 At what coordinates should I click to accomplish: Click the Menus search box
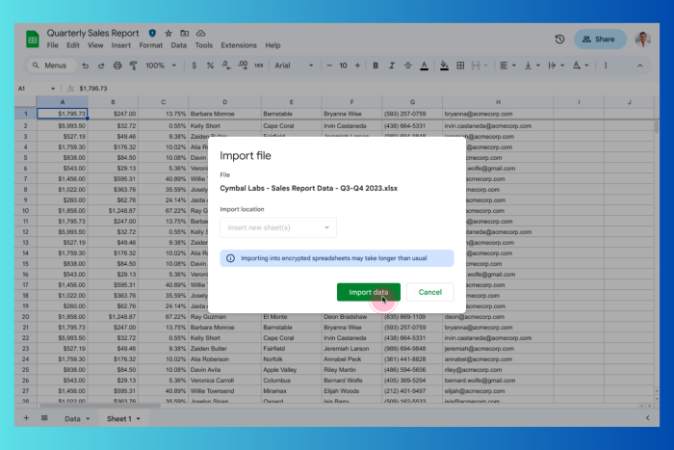pos(51,66)
